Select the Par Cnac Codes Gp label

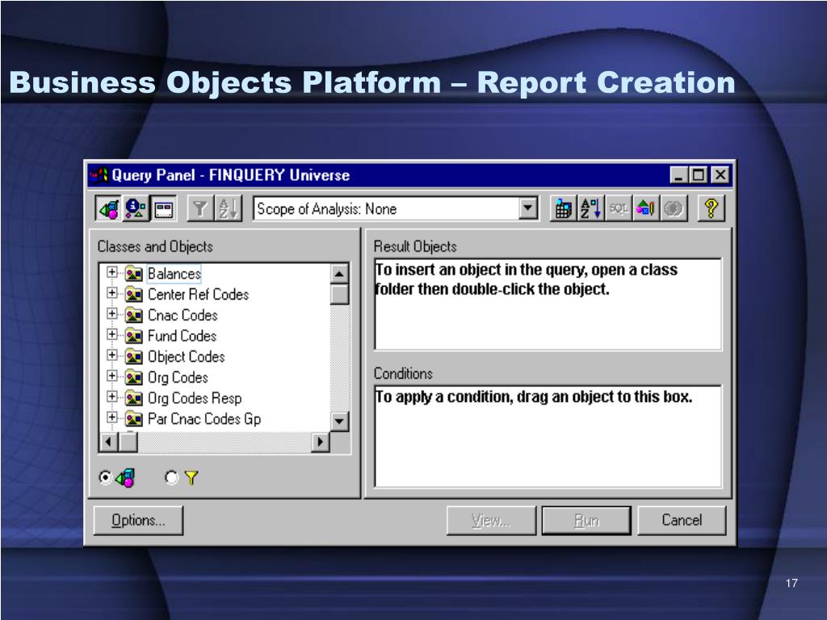pyautogui.click(x=204, y=419)
